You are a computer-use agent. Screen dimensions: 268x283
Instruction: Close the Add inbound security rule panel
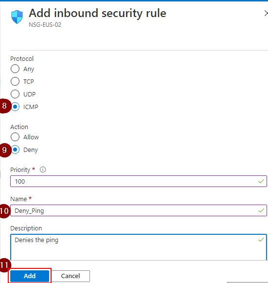coord(266,13)
